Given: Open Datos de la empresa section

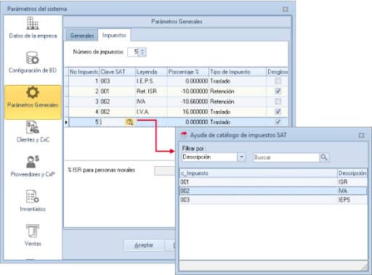Looking at the screenshot, I should [33, 28].
